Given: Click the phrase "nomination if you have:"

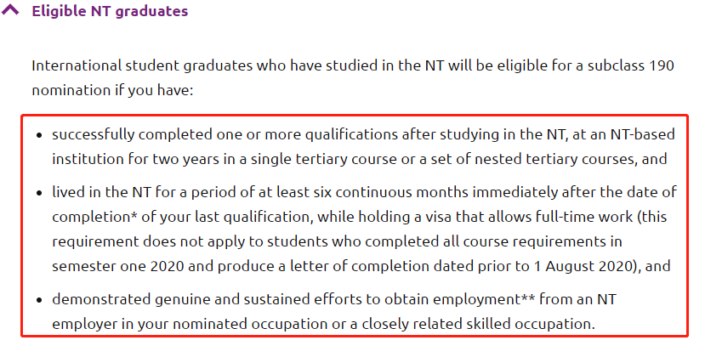Looking at the screenshot, I should 112,90.
